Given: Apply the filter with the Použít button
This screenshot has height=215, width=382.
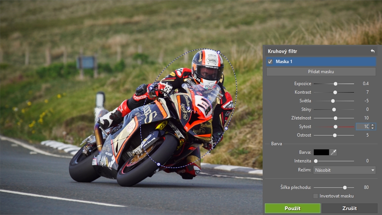Looking at the screenshot, I should 292,208.
